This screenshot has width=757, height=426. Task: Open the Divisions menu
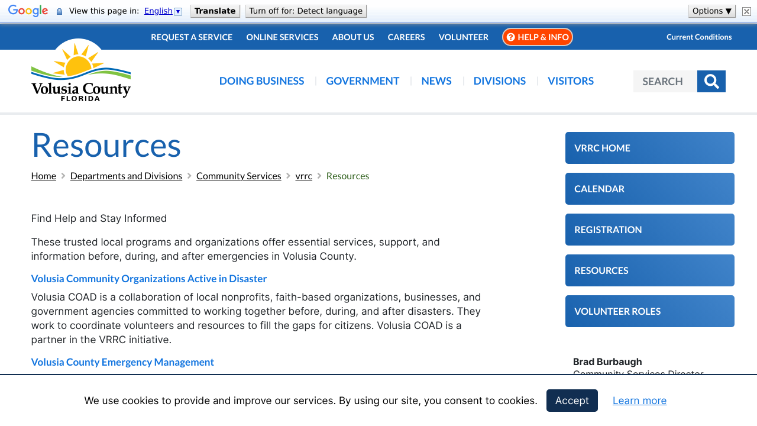[499, 81]
